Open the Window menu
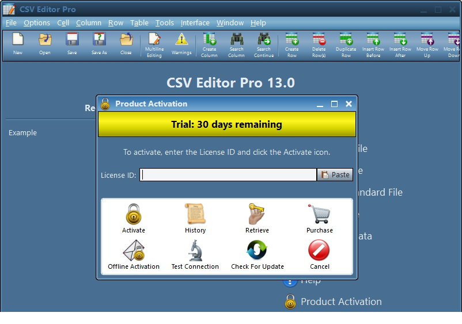The image size is (462, 324). (230, 22)
